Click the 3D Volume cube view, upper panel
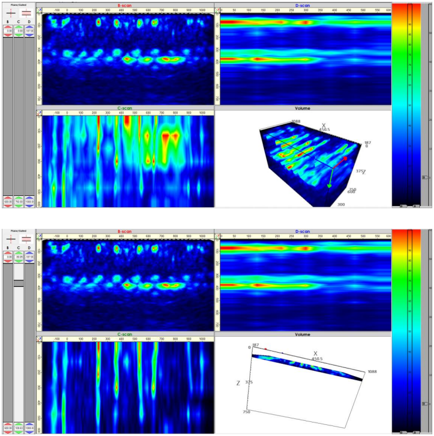 (x=311, y=164)
